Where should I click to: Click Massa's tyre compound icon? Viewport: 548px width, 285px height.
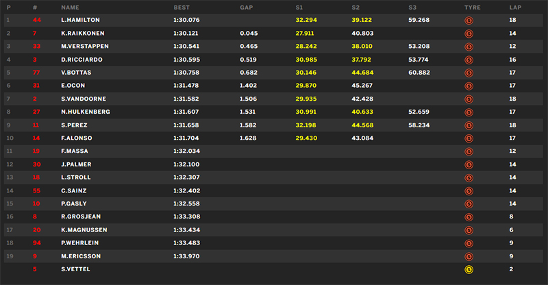pos(469,152)
